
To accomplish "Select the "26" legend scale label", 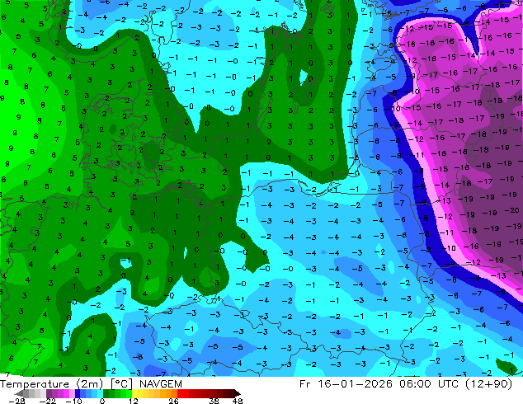I will tap(173, 401).
